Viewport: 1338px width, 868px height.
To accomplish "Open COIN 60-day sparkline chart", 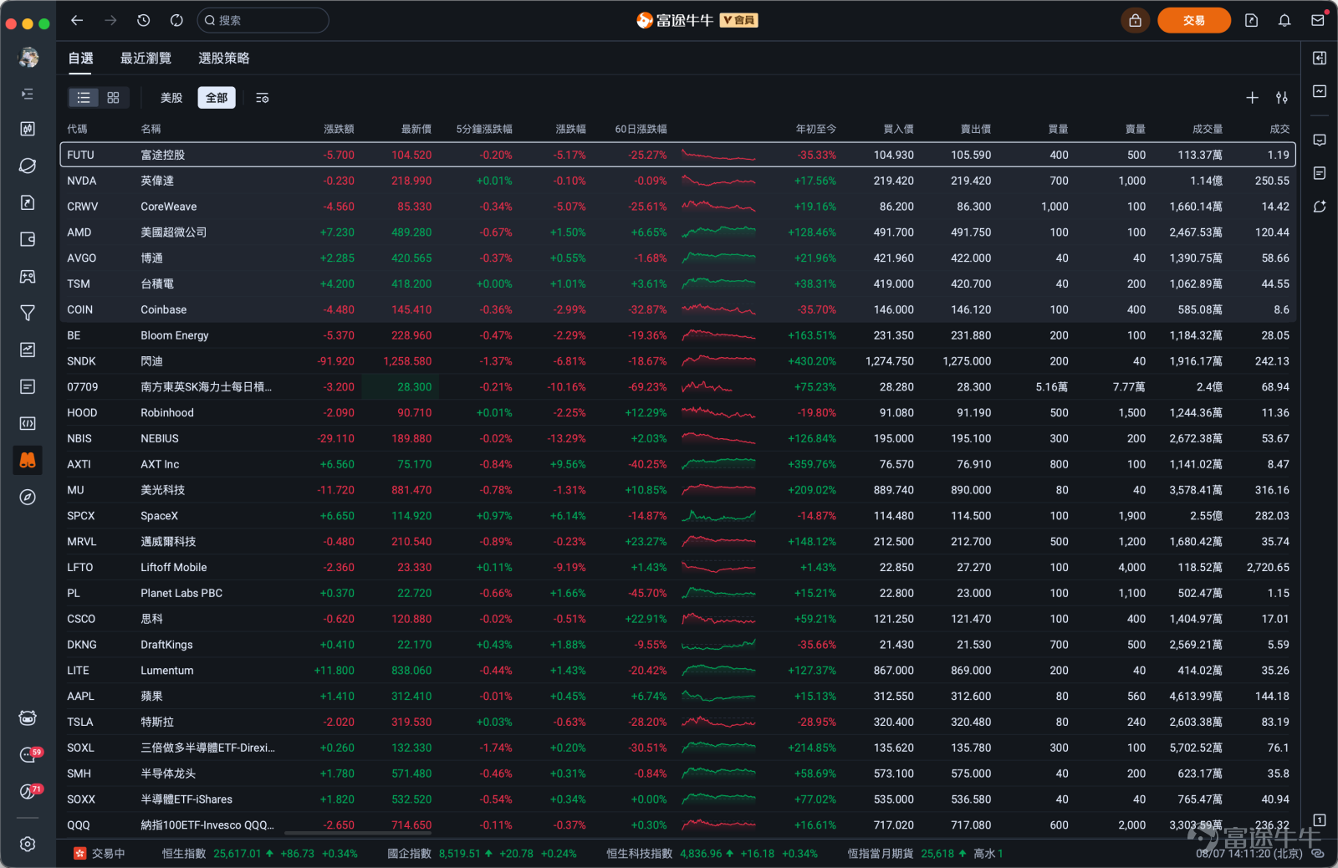I will tap(718, 309).
